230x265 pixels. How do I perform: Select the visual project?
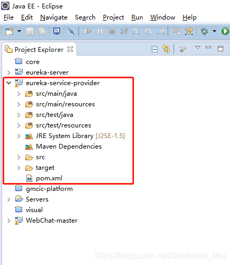[34, 210]
